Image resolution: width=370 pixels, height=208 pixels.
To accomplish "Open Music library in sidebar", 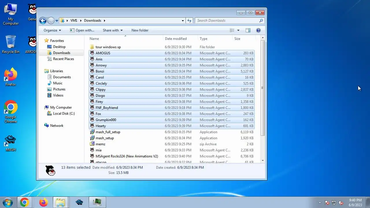I will pos(58,83).
